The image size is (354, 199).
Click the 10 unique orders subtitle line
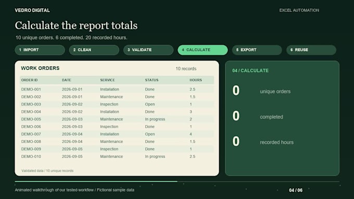[x=71, y=37]
